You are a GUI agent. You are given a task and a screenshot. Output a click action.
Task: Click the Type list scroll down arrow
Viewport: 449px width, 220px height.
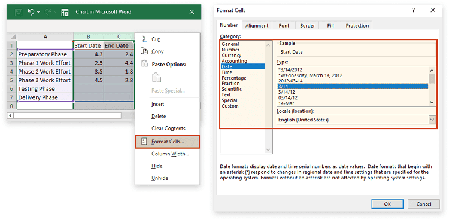coord(432,102)
